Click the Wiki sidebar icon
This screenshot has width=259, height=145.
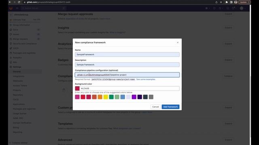(11, 62)
